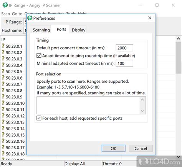Click the status icon for 50.23.0.15

3,135
